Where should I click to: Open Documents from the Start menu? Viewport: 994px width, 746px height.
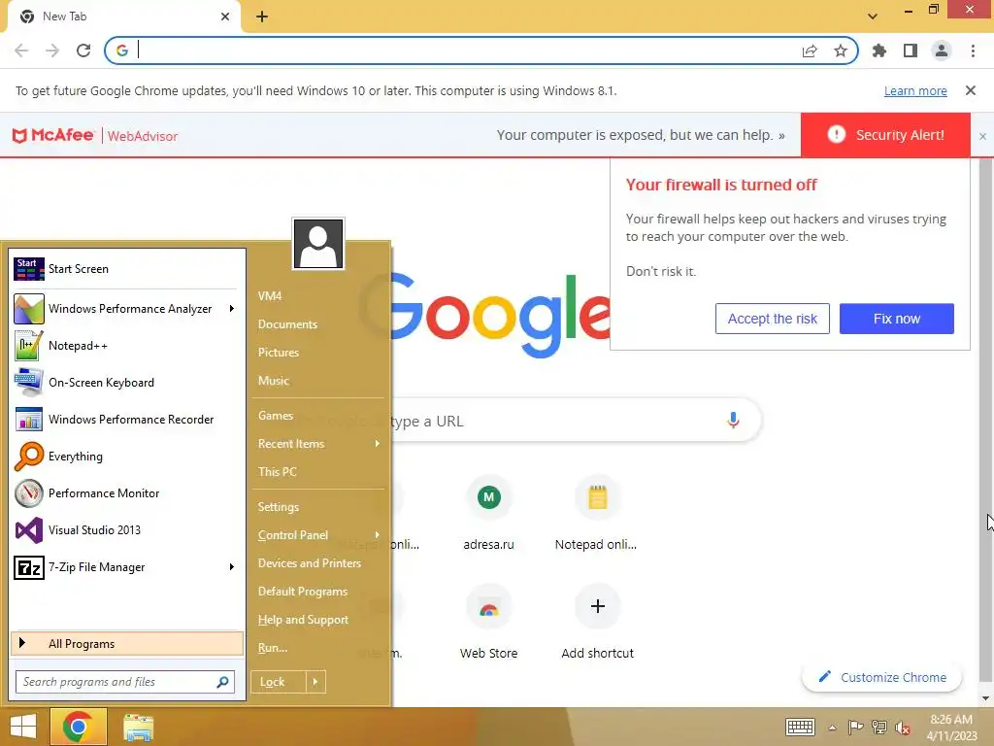coord(287,324)
